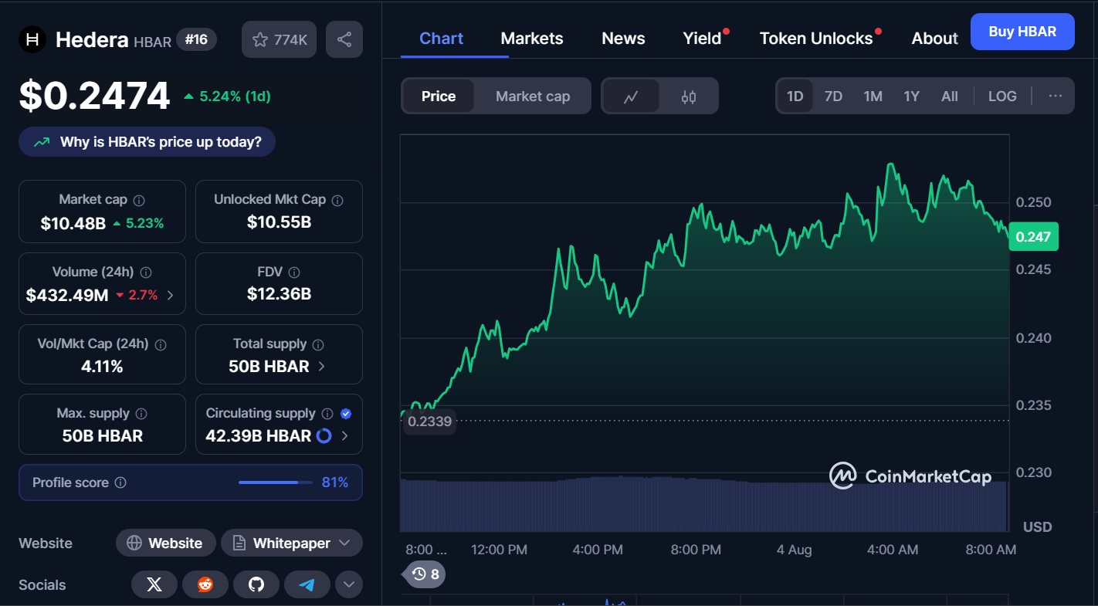Image resolution: width=1098 pixels, height=606 pixels.
Task: Click the Profile score progress bar
Action: click(x=274, y=482)
